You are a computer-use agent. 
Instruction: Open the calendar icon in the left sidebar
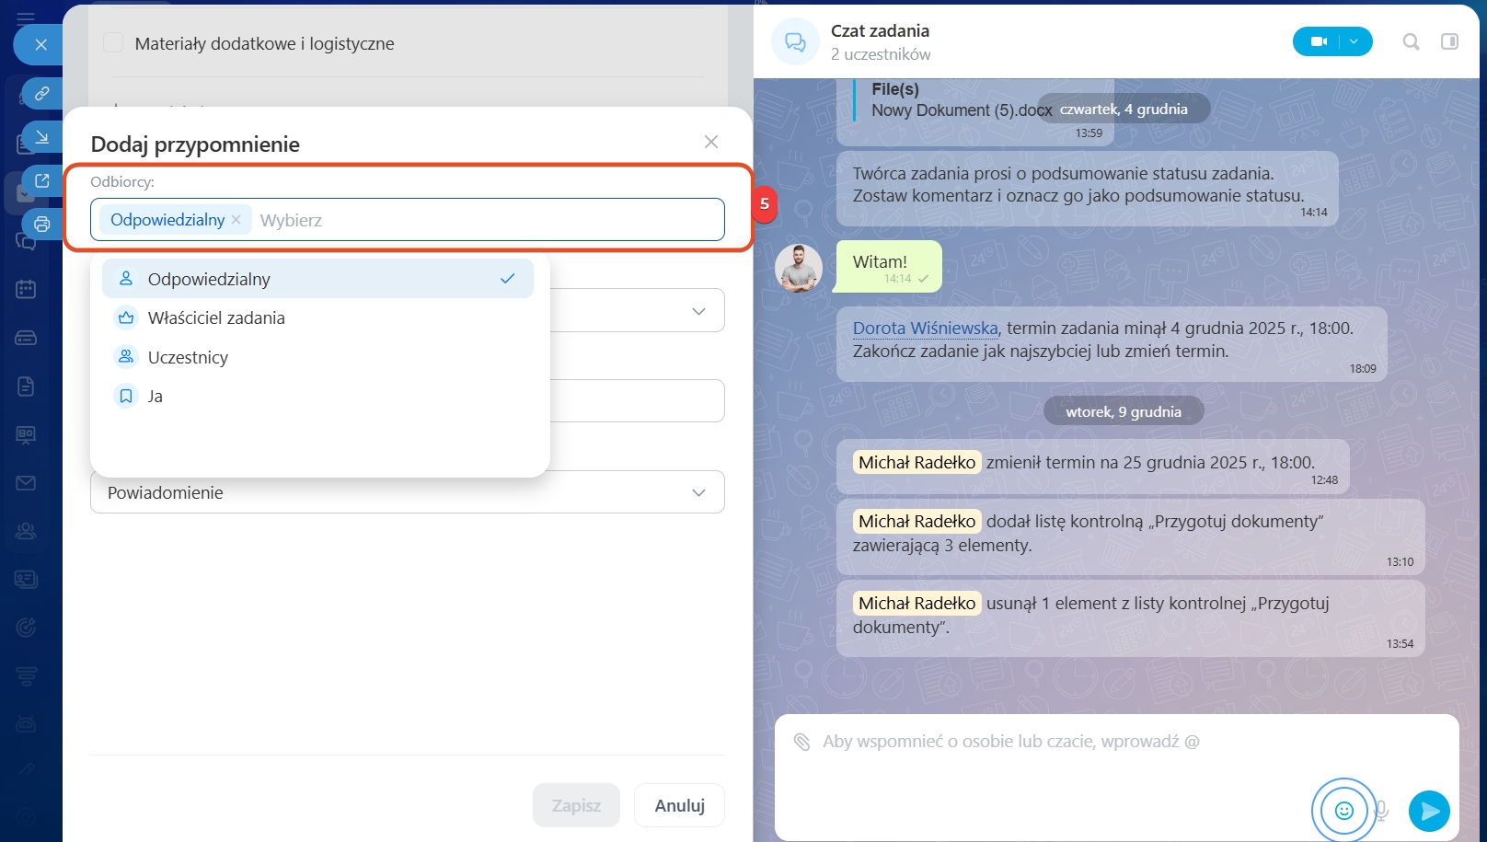tap(26, 289)
